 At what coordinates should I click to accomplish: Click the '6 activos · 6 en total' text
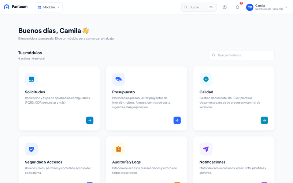click(x=31, y=59)
